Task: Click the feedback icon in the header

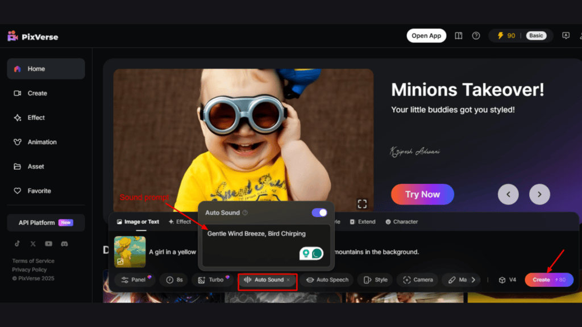Action: point(566,35)
